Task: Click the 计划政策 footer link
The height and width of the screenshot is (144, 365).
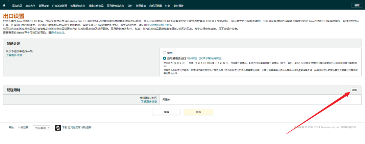Action: [24, 128]
